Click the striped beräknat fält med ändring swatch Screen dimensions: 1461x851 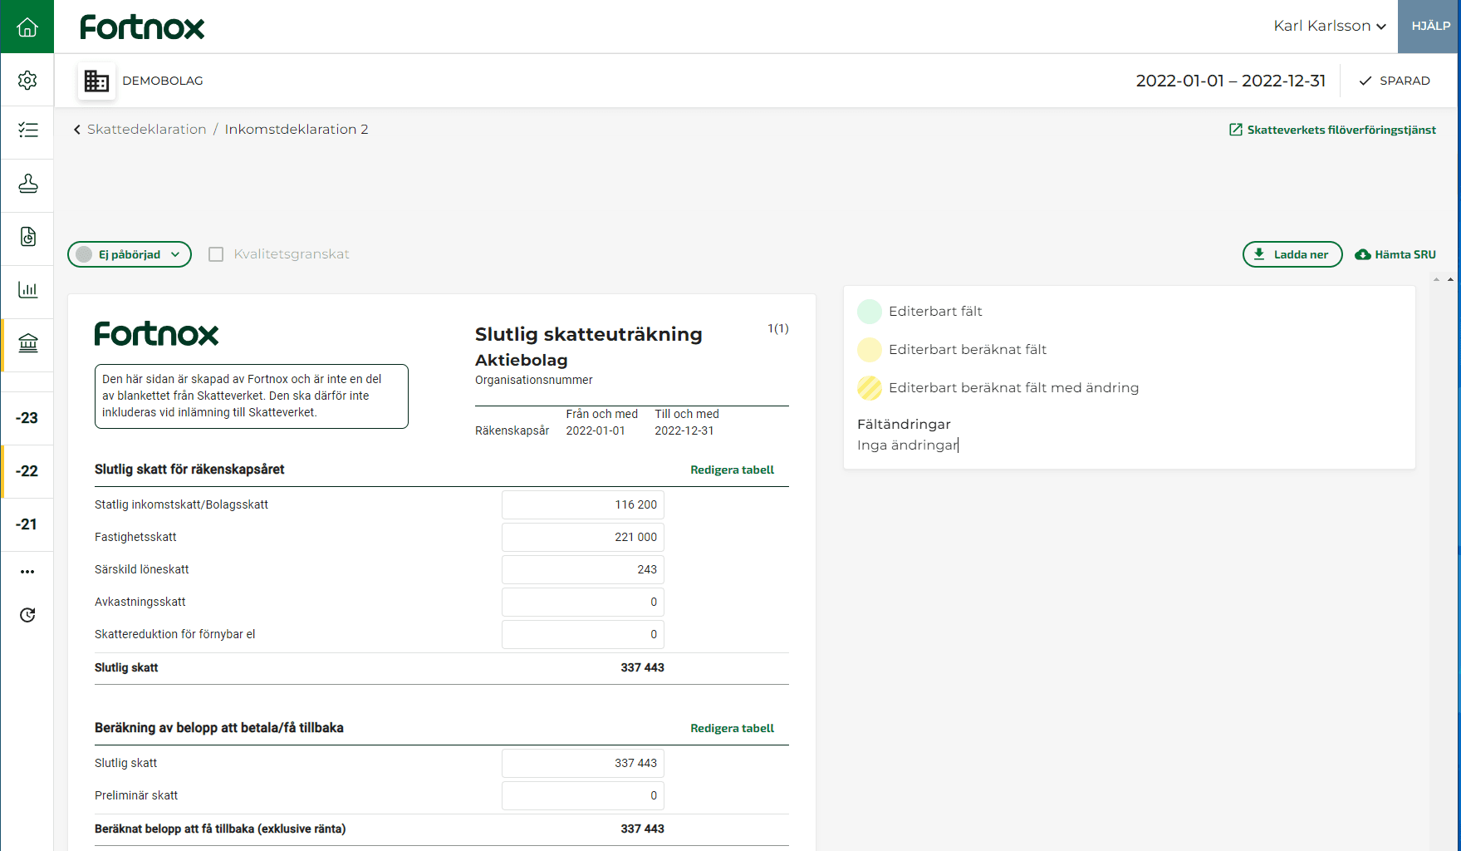click(x=870, y=388)
